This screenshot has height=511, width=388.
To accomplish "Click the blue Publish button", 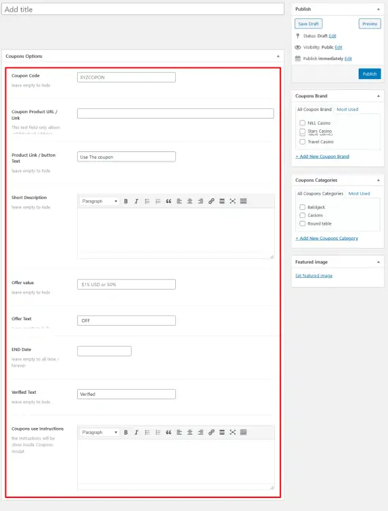I will pyautogui.click(x=370, y=74).
